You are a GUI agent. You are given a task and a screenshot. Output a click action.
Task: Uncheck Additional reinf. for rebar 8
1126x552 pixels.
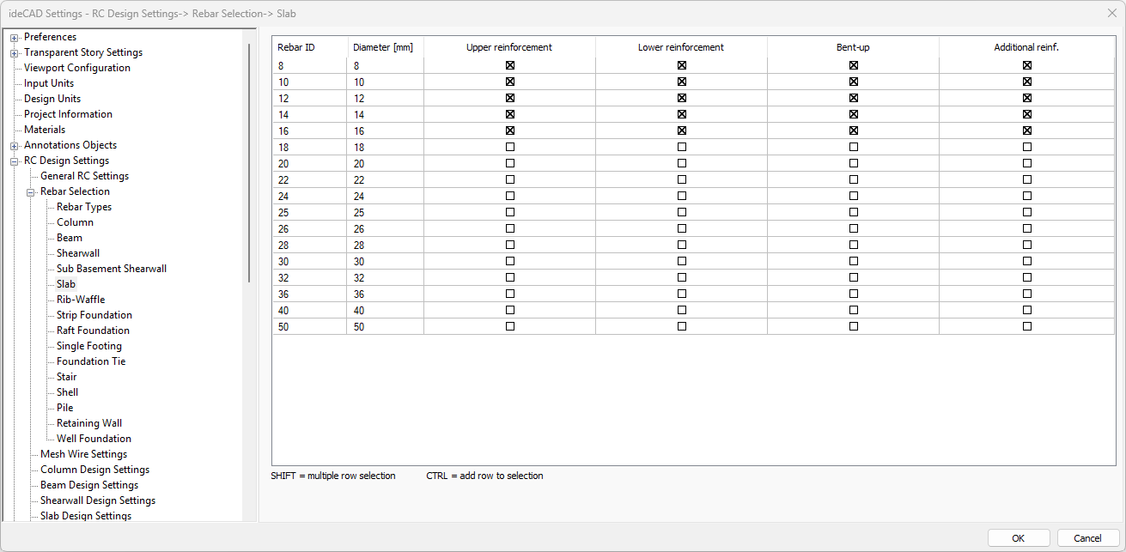click(1027, 65)
